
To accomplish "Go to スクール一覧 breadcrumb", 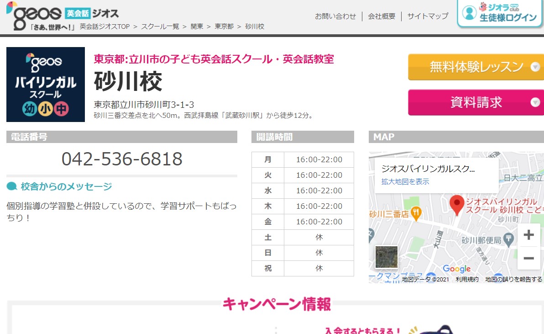I will coord(160,27).
